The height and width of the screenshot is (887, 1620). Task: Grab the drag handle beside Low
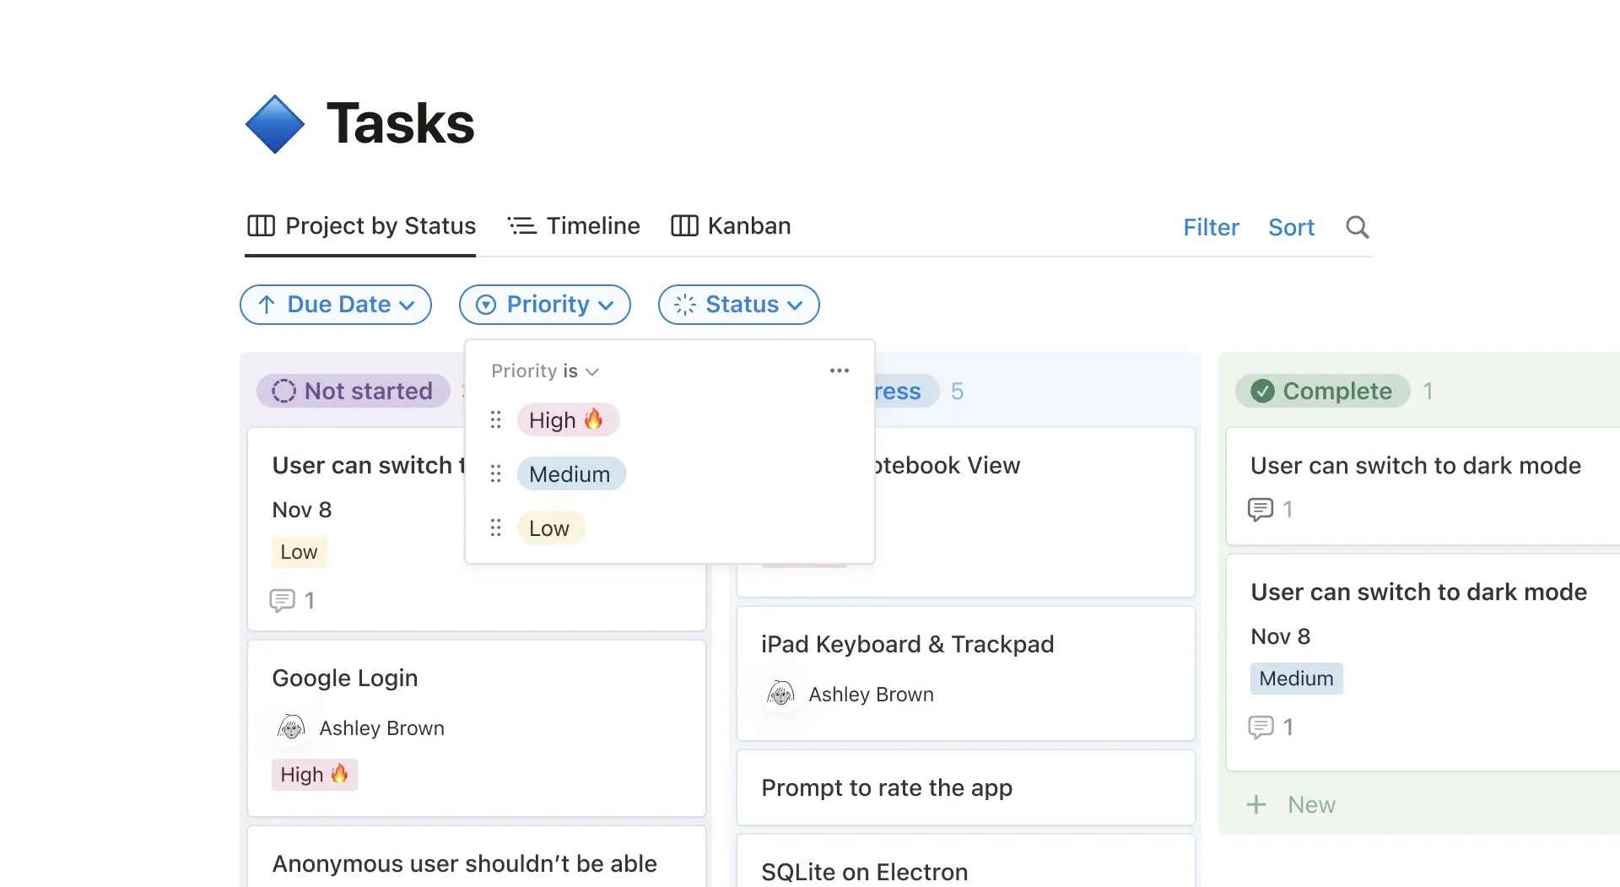496,527
